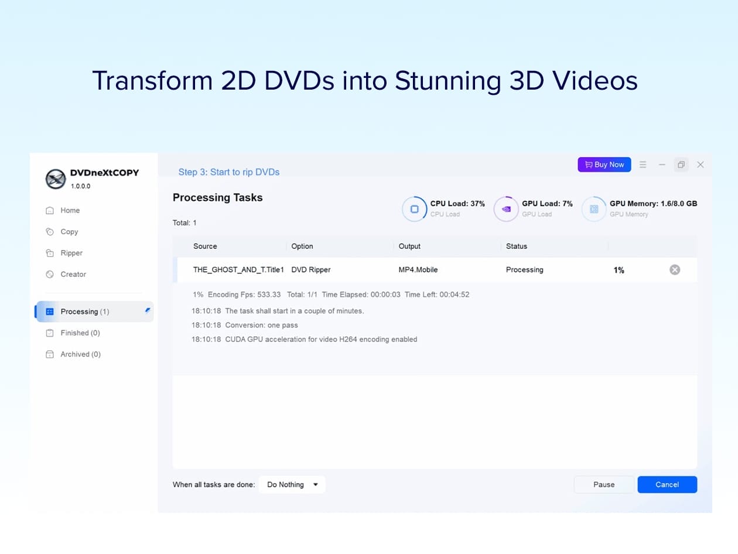The width and height of the screenshot is (738, 554).
Task: Open the hamburger menu in title bar
Action: [643, 165]
